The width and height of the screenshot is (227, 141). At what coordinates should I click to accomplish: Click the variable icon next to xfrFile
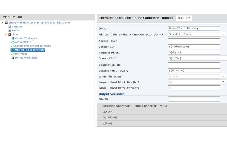10,30
